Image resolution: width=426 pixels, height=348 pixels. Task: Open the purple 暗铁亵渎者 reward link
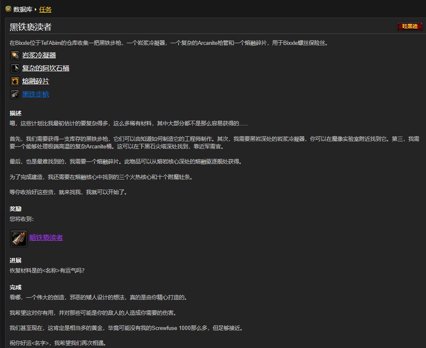(46, 238)
